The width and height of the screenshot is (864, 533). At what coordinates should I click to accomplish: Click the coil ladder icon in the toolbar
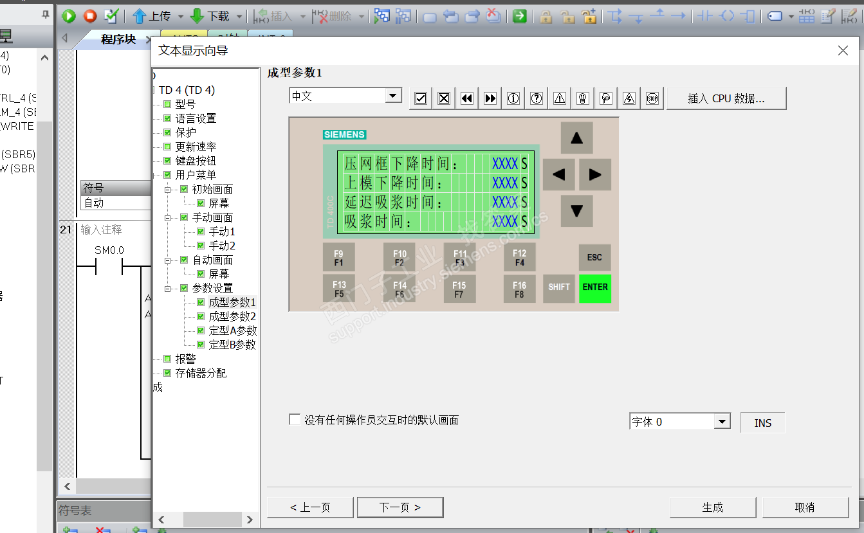pos(727,16)
